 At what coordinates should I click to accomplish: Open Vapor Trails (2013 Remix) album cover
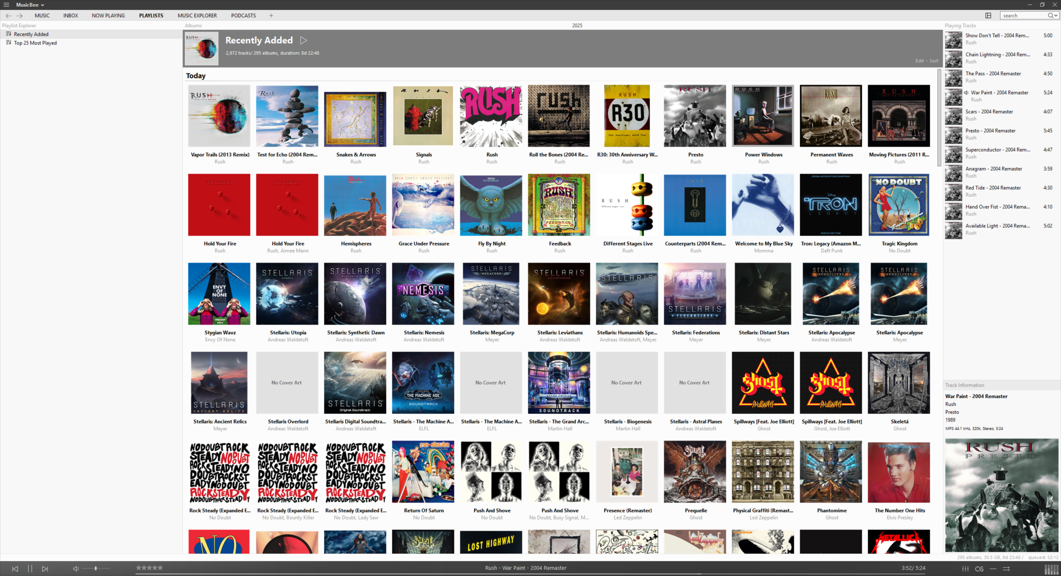pyautogui.click(x=219, y=116)
